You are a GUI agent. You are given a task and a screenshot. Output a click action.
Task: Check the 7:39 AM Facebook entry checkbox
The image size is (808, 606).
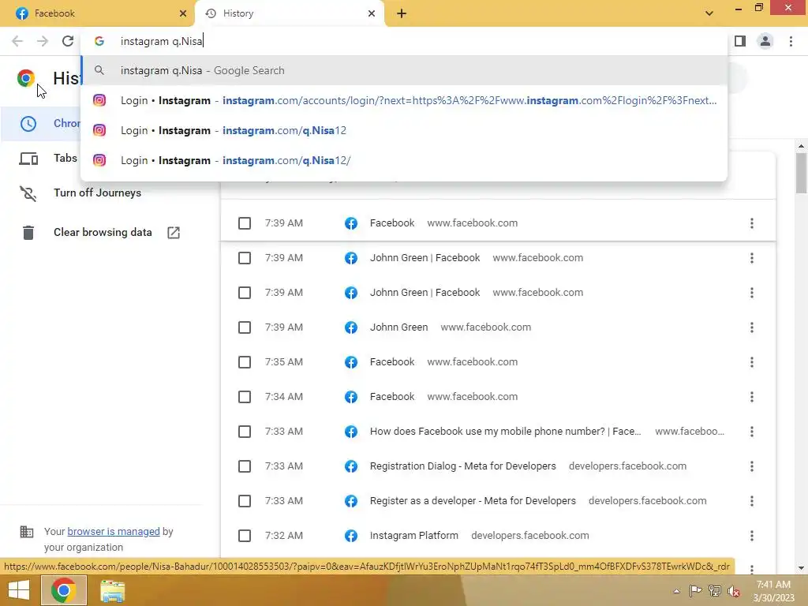pyautogui.click(x=245, y=223)
